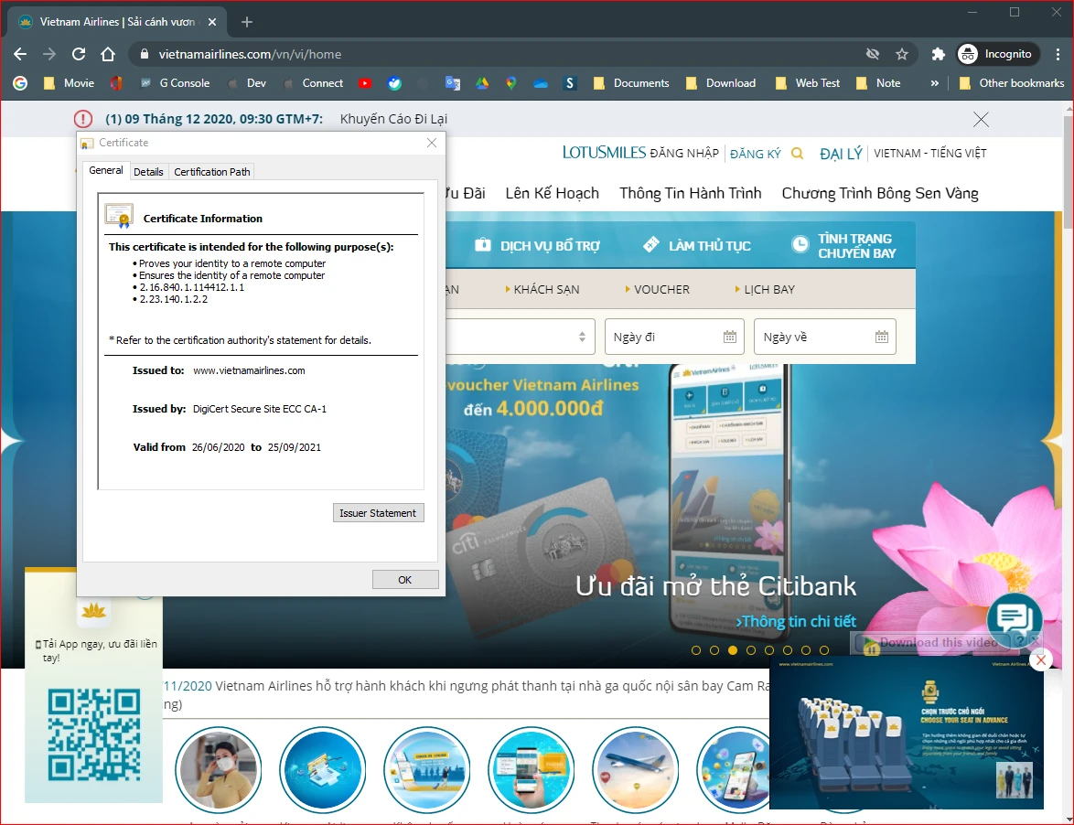Focus the address bar URL field

[x=507, y=54]
